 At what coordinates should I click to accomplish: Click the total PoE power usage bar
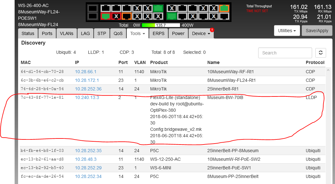(161, 25)
